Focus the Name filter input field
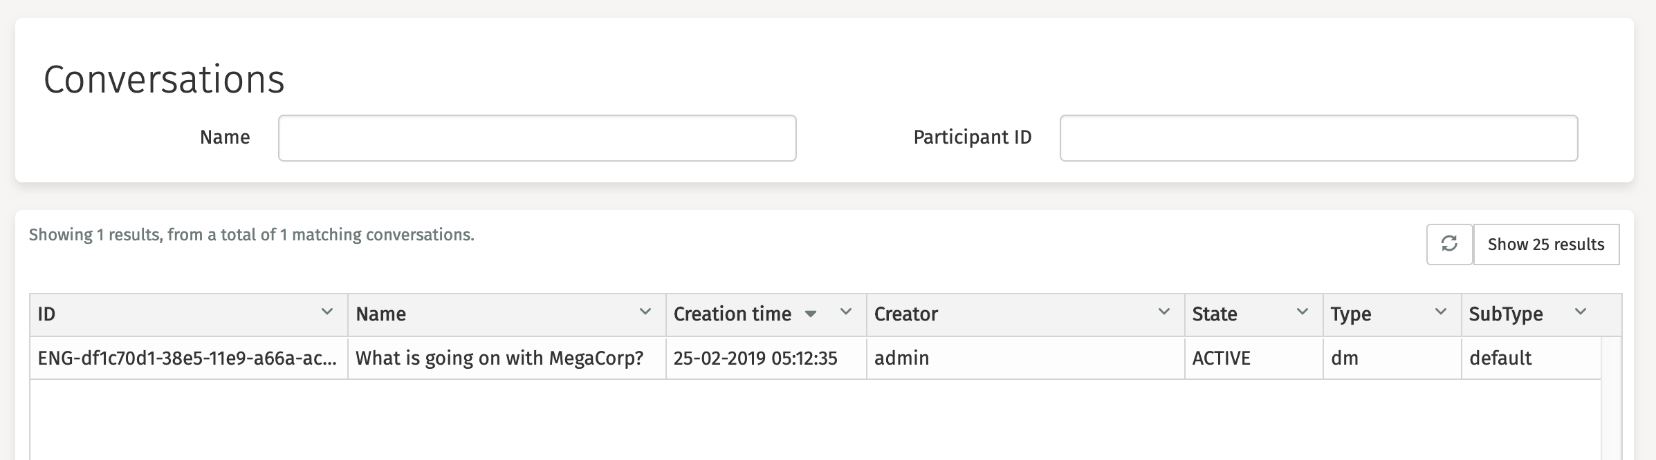The image size is (1656, 460). tap(537, 138)
